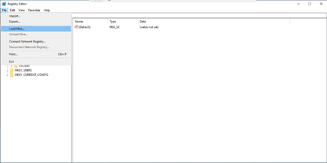Choose Import... from File menu
The height and width of the screenshot is (163, 327).
36,16
